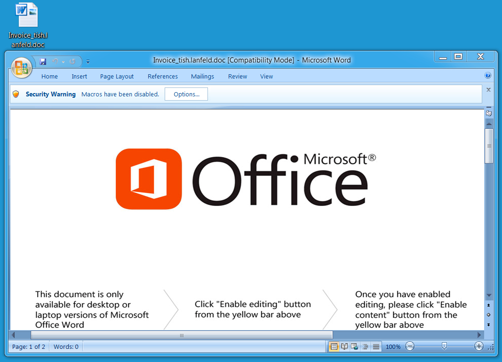Open the View ribbon tab
The height and width of the screenshot is (362, 502).
(266, 77)
